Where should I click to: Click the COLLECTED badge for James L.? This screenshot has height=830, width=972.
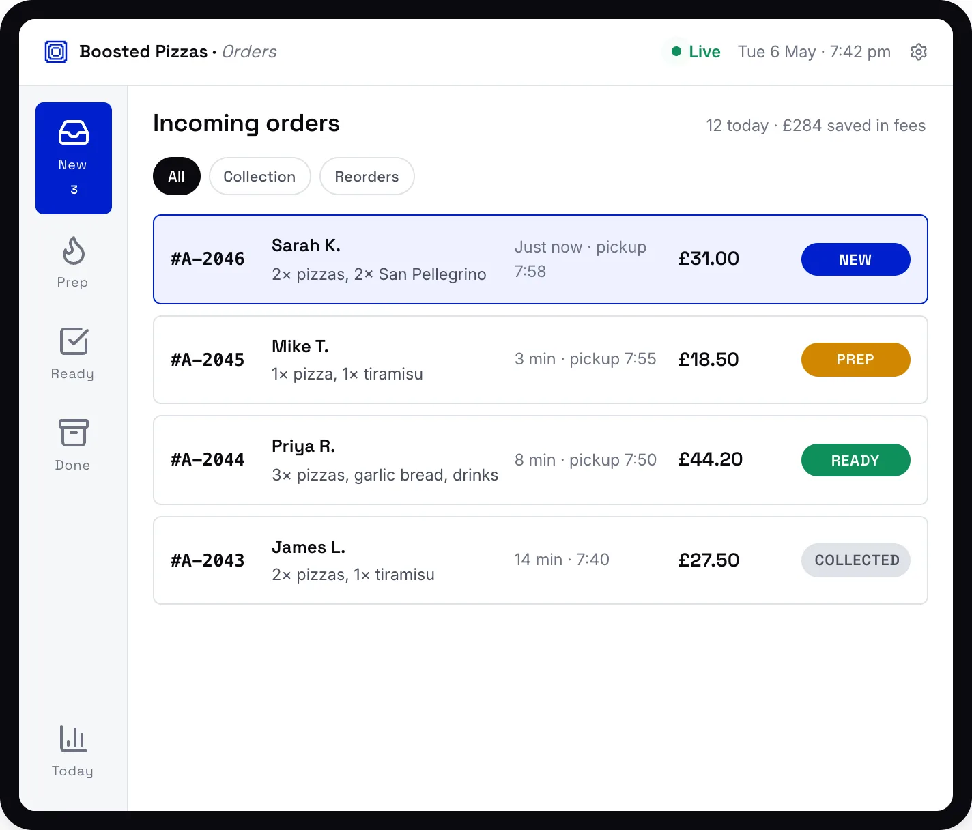click(x=856, y=560)
